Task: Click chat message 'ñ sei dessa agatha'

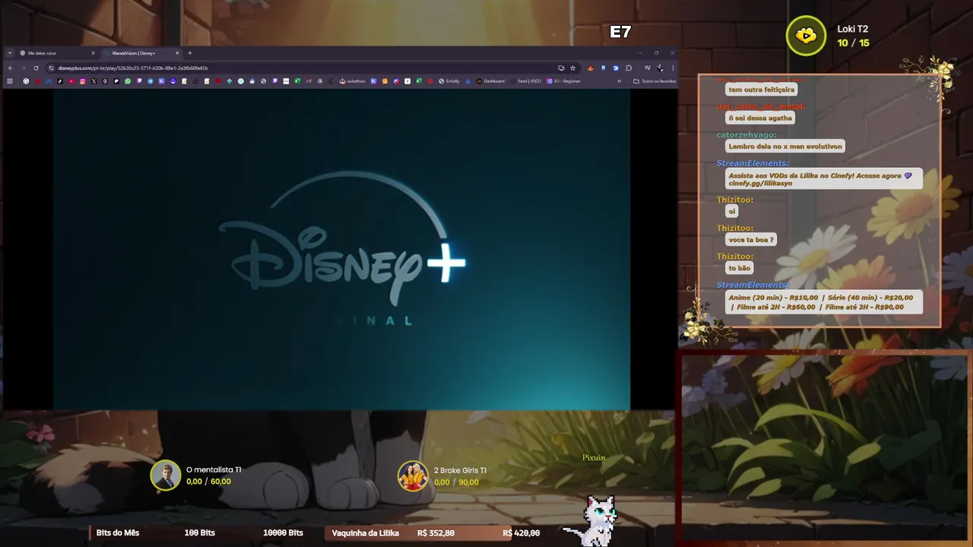Action: pyautogui.click(x=760, y=118)
